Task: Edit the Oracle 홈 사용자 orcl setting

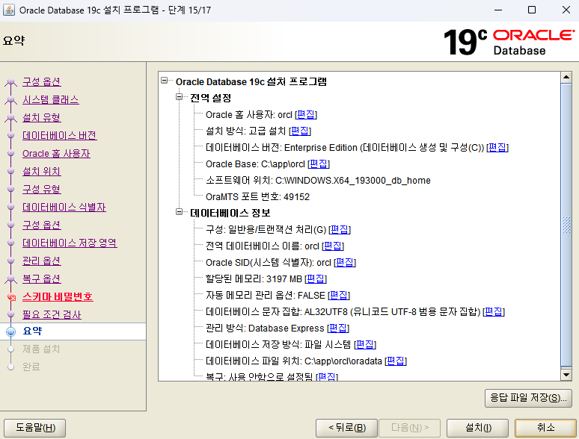Action: coord(306,115)
